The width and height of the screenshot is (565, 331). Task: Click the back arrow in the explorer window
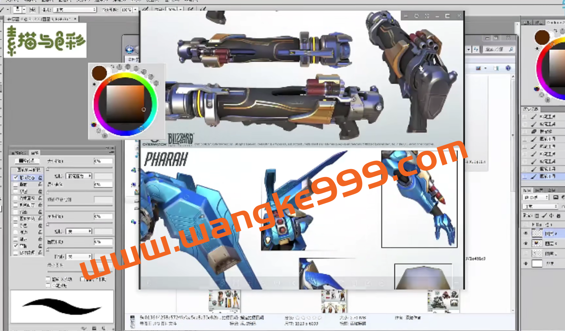(x=130, y=49)
